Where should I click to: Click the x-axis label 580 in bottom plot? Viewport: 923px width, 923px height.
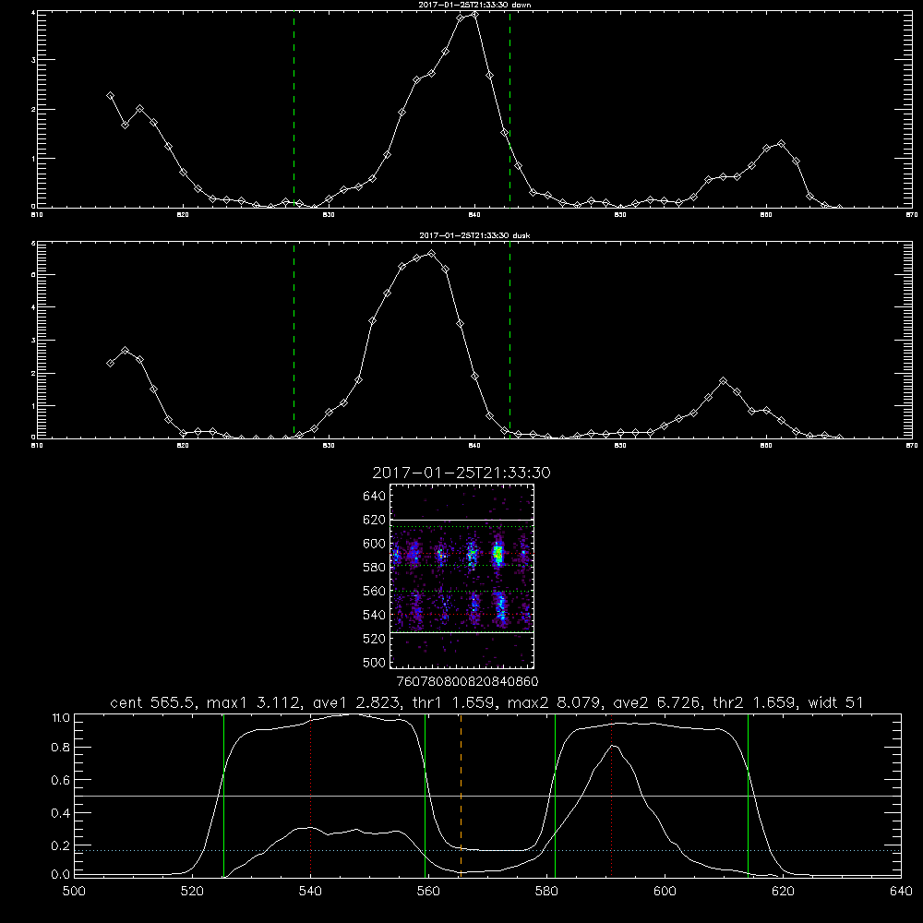click(546, 892)
